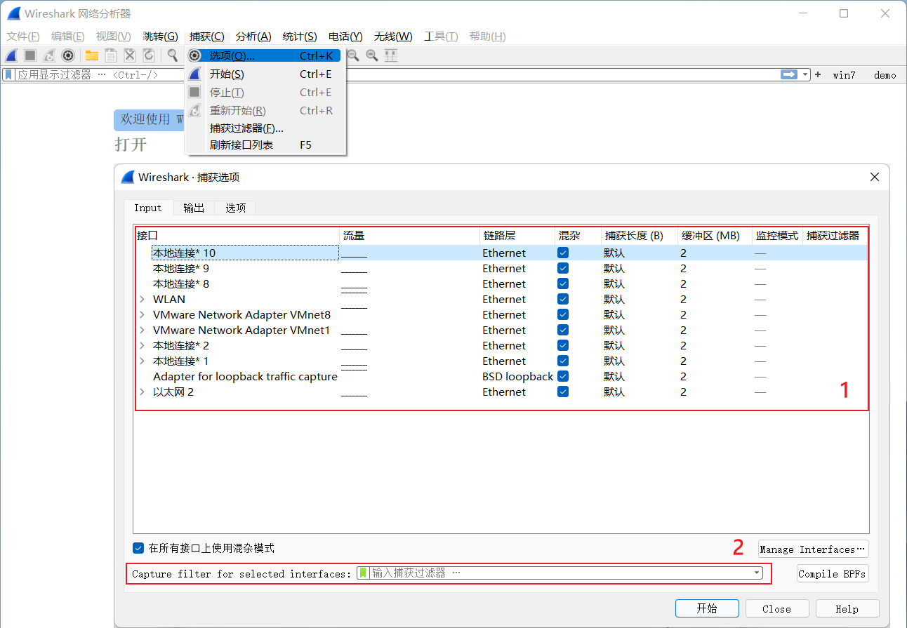Image resolution: width=907 pixels, height=628 pixels.
Task: Select the Input tab
Action: 148,208
